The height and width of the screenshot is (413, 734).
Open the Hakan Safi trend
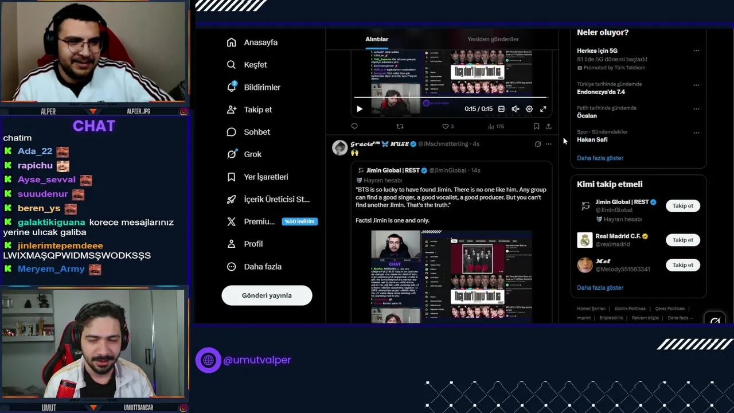click(592, 139)
